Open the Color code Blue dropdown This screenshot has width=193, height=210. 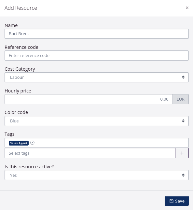(x=97, y=121)
